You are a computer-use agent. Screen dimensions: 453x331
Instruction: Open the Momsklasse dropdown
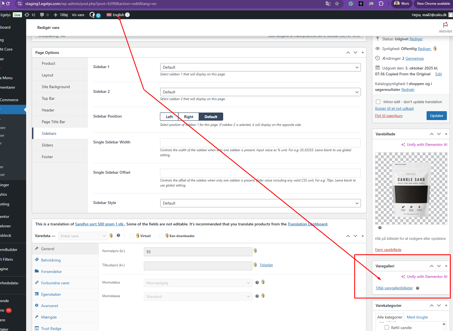(x=198, y=297)
